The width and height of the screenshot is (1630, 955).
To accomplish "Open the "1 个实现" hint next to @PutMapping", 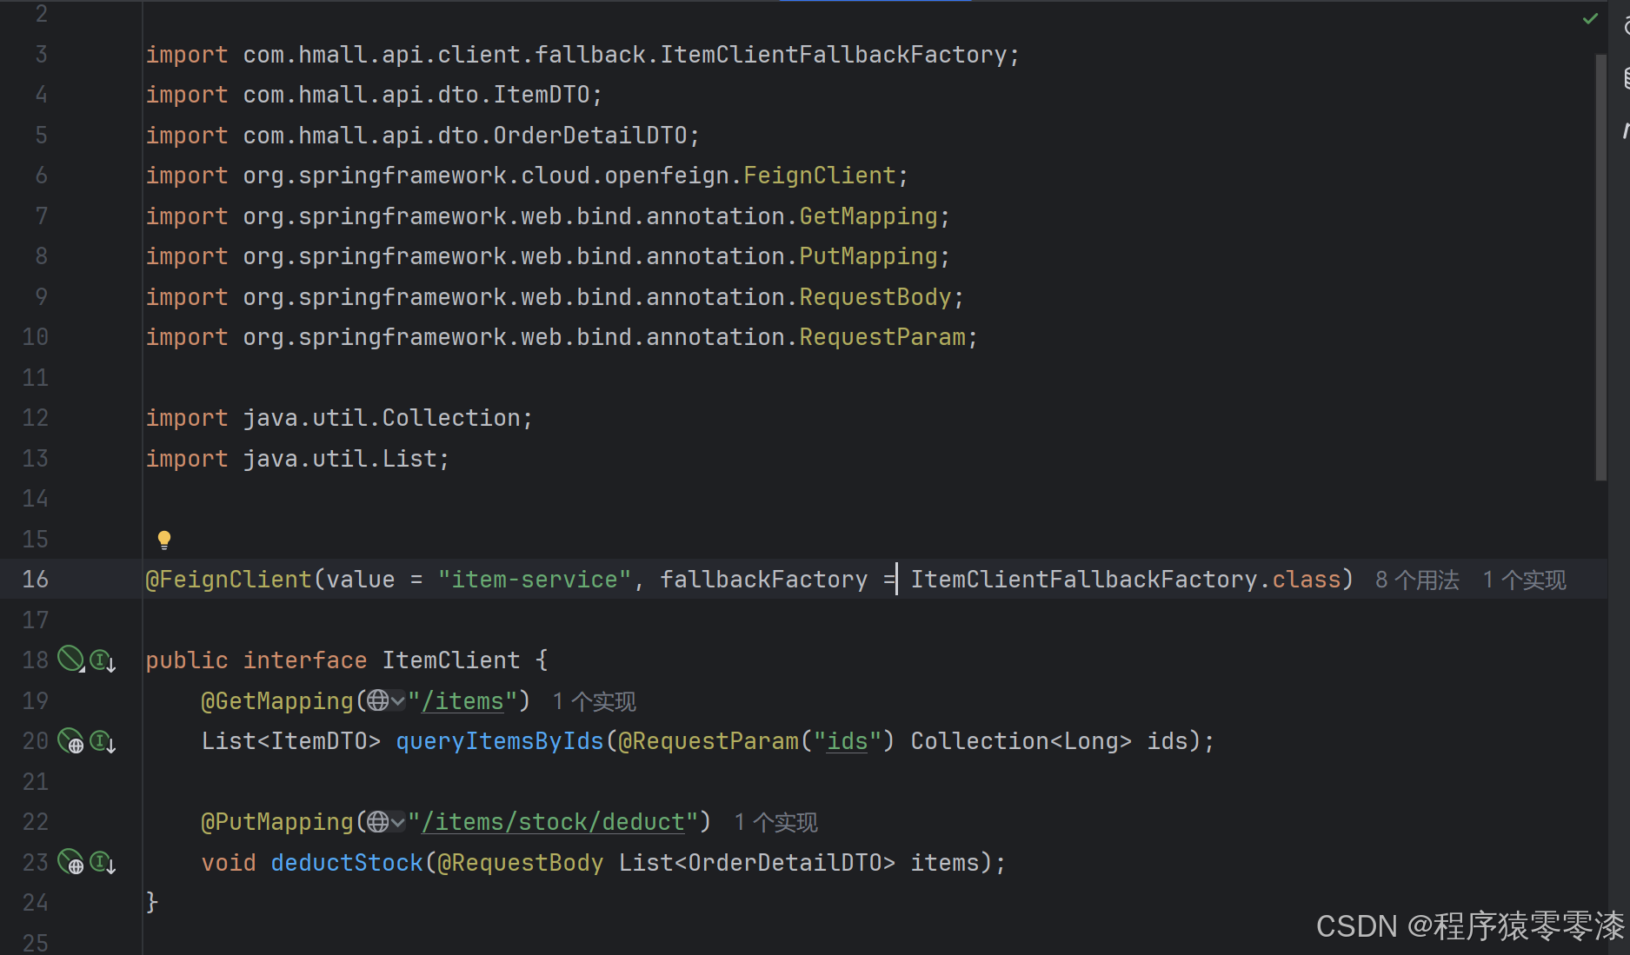I will [775, 822].
